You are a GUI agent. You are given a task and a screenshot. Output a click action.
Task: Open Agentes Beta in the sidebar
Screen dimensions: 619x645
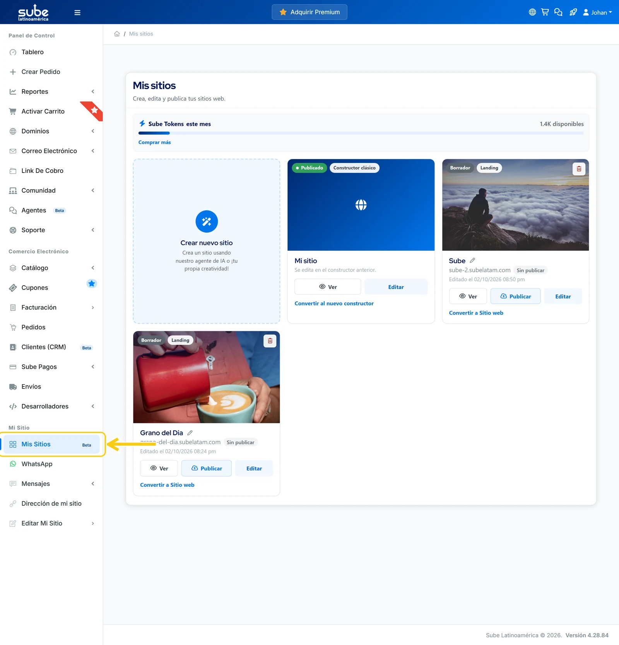click(x=51, y=210)
